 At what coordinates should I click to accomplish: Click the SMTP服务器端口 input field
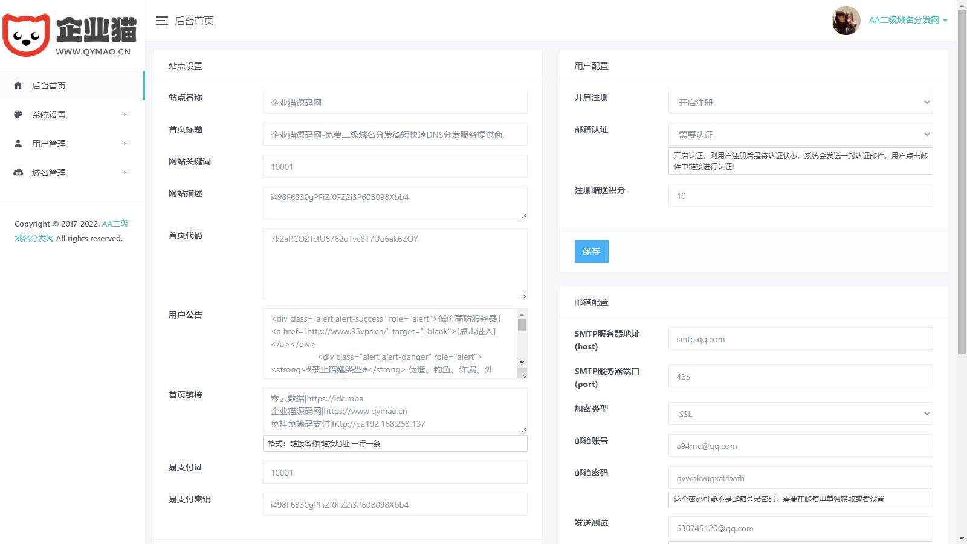800,377
